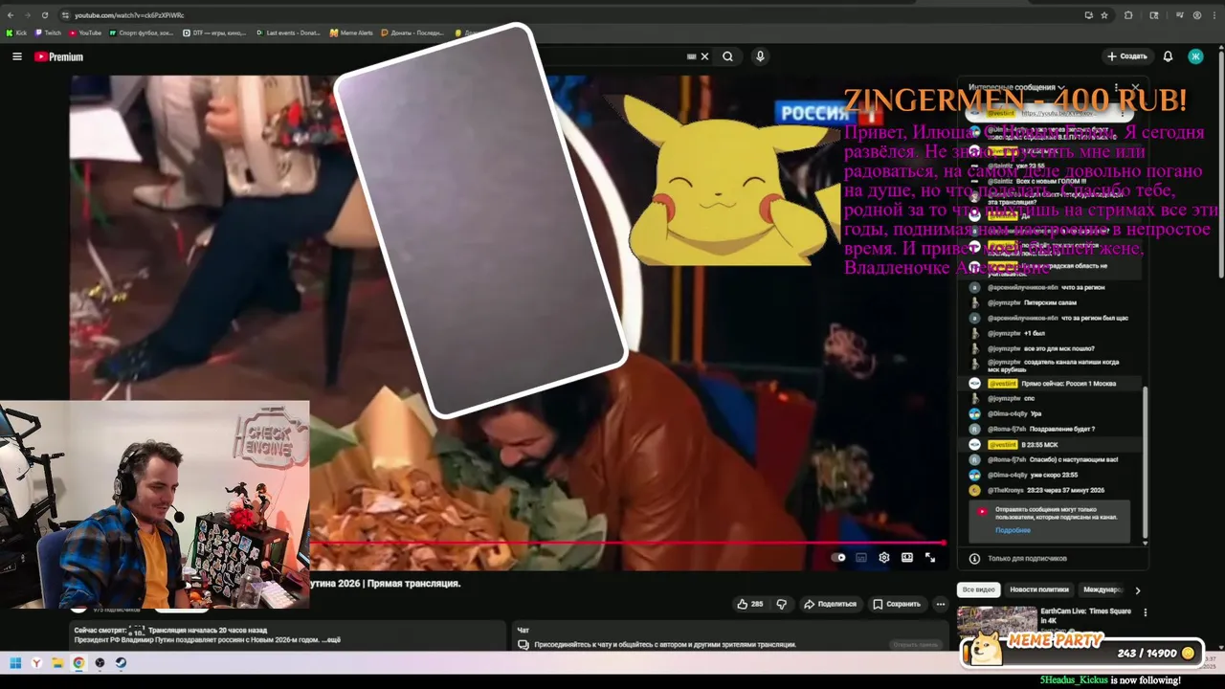1225x689 pixels.
Task: Click the chat scrollbar
Action: coord(1145,462)
